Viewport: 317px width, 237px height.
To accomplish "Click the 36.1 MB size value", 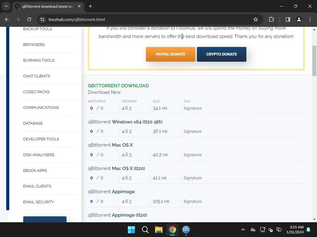I will coord(160,131).
